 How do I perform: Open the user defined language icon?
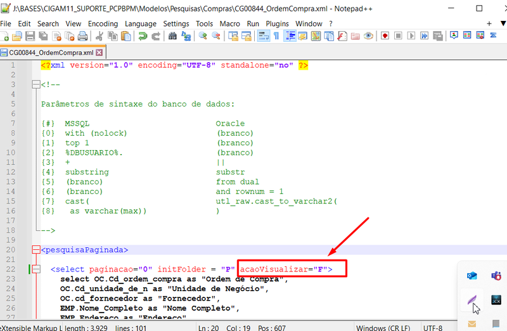pos(303,36)
